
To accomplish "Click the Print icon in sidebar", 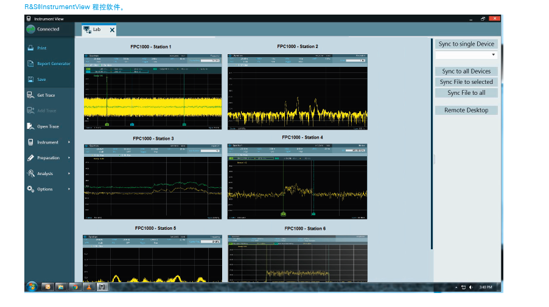I will click(x=31, y=48).
